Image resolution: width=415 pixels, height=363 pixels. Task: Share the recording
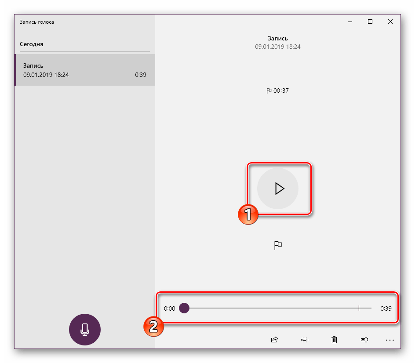[x=275, y=340]
